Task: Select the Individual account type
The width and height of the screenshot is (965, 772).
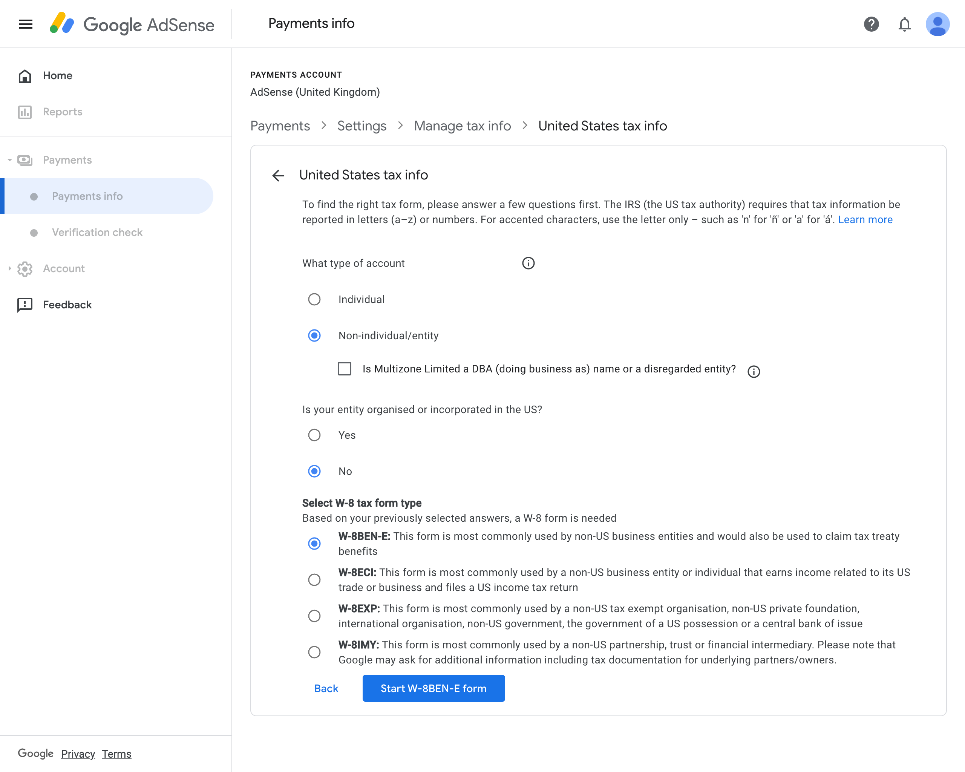Action: tap(314, 299)
